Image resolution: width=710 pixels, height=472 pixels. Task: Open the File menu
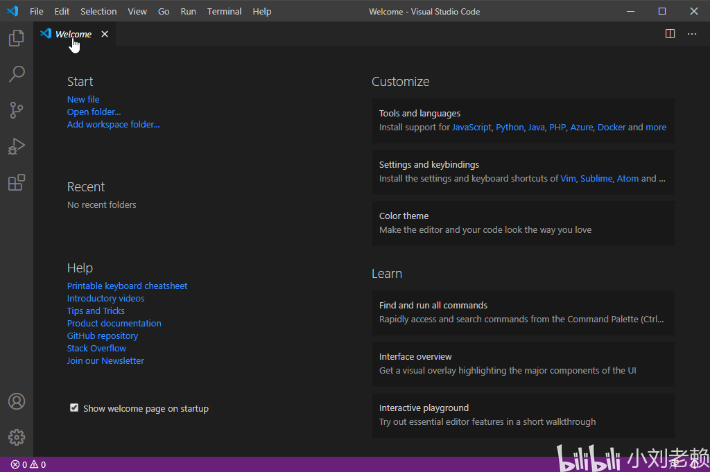pos(36,11)
